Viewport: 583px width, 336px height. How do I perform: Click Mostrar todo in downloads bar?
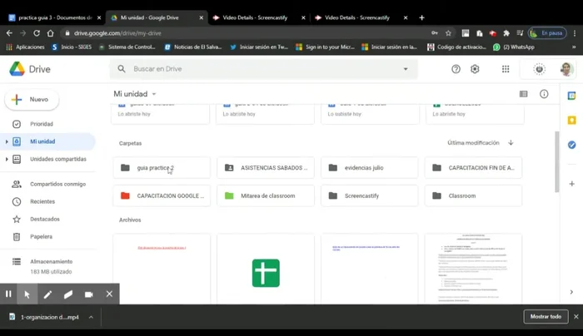[545, 317]
